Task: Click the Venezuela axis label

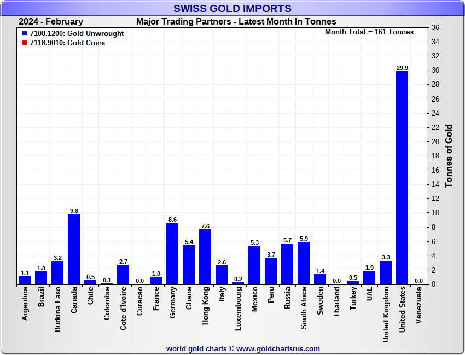Action: click(419, 306)
